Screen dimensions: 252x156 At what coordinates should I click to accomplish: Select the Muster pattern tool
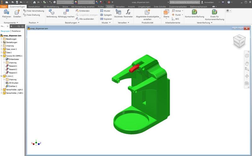point(105,11)
